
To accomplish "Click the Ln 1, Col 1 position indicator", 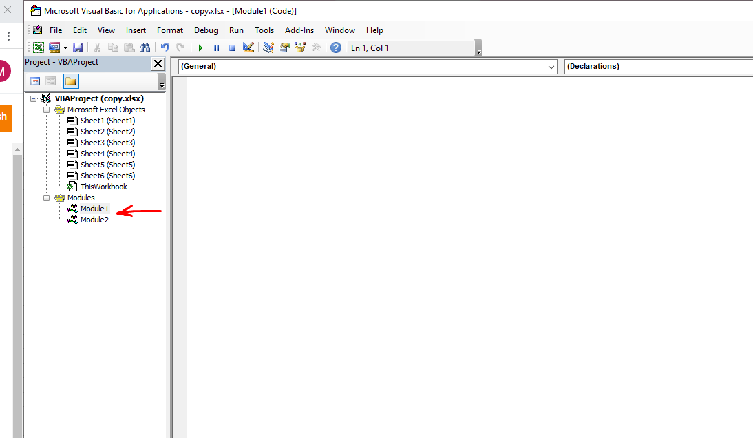I will [370, 48].
